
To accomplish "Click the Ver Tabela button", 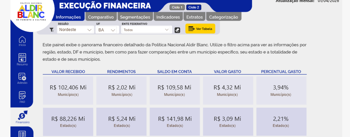I will tap(200, 29).
